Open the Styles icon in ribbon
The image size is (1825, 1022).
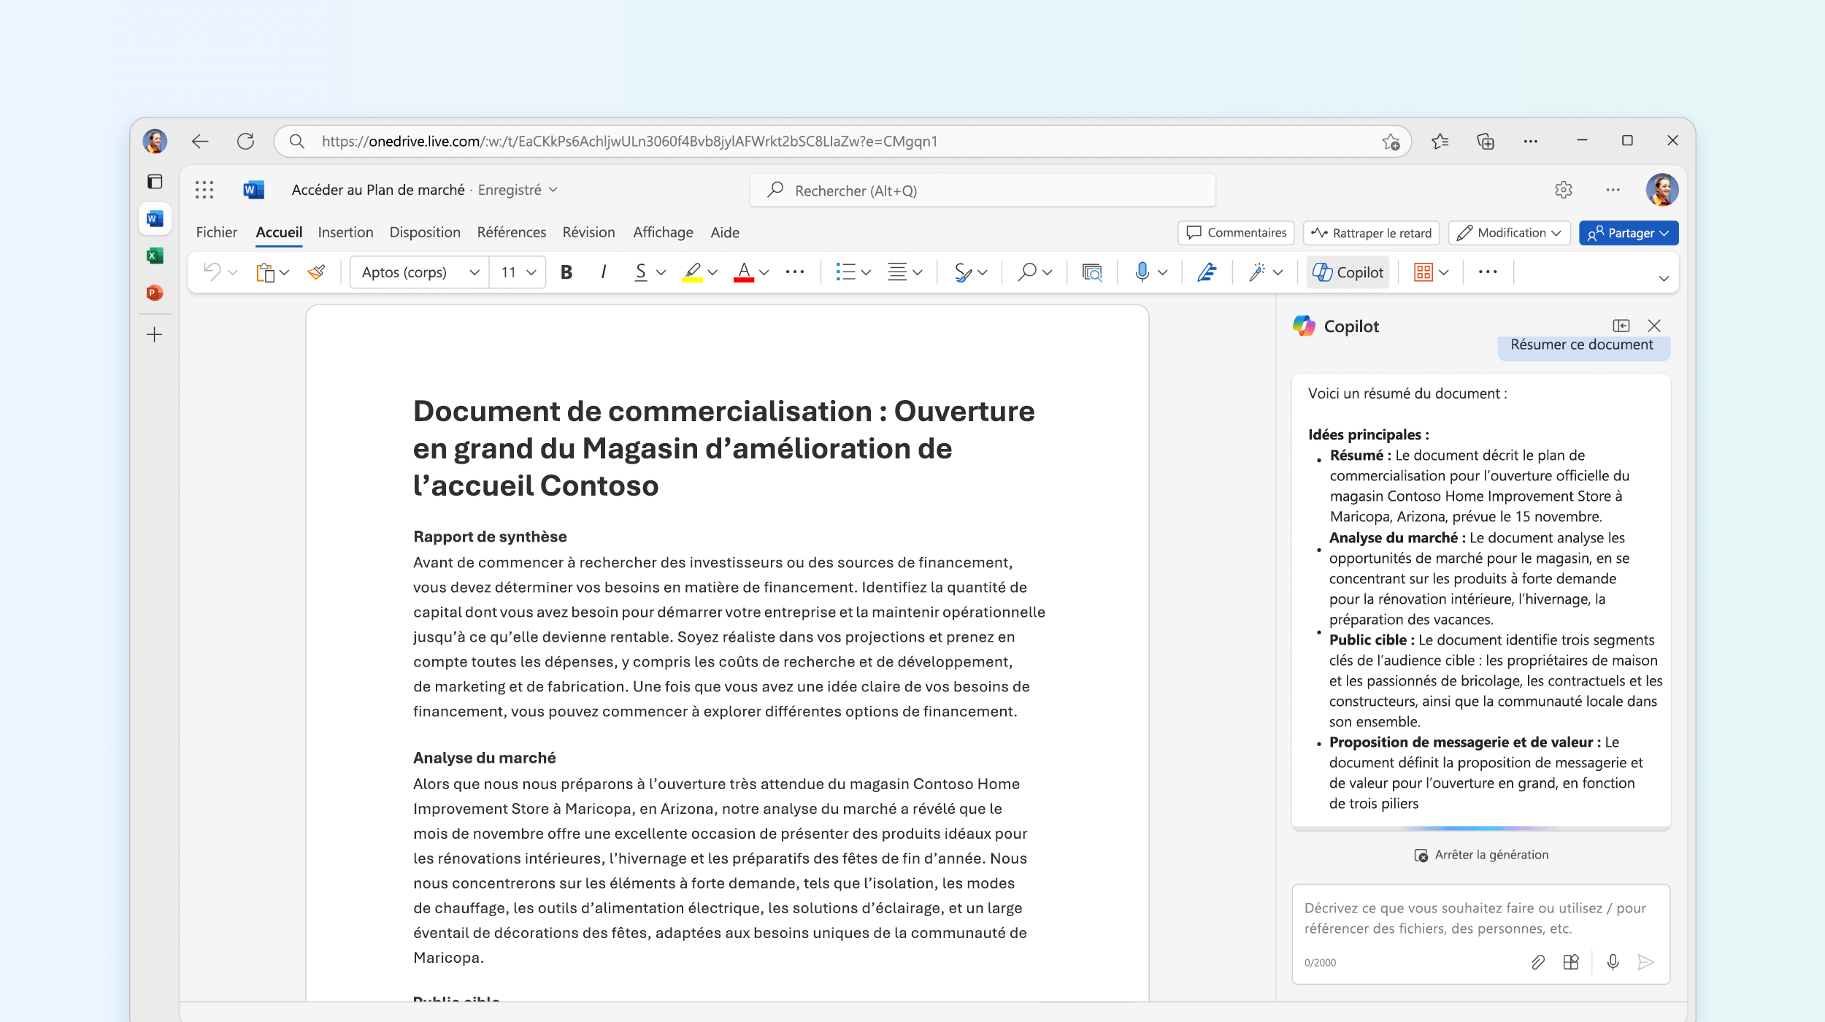point(963,272)
